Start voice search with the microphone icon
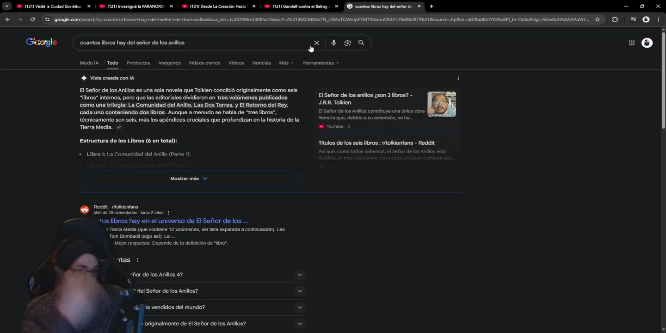This screenshot has height=333, width=666. pyautogui.click(x=333, y=43)
